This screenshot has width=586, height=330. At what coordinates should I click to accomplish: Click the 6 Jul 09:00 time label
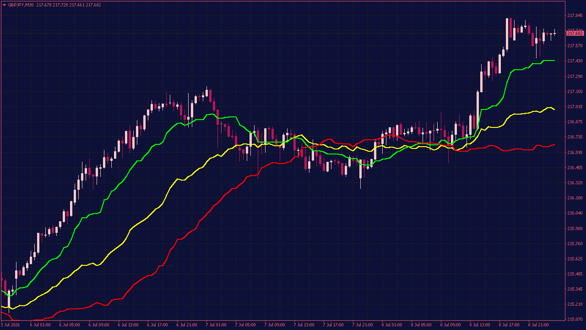coord(99,325)
